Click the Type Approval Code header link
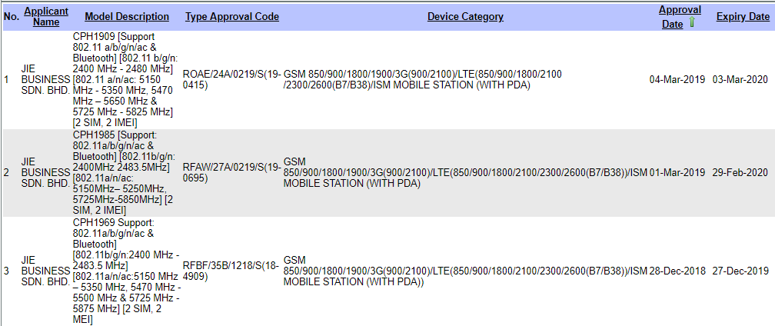Image resolution: width=775 pixels, height=326 pixels. click(x=232, y=16)
